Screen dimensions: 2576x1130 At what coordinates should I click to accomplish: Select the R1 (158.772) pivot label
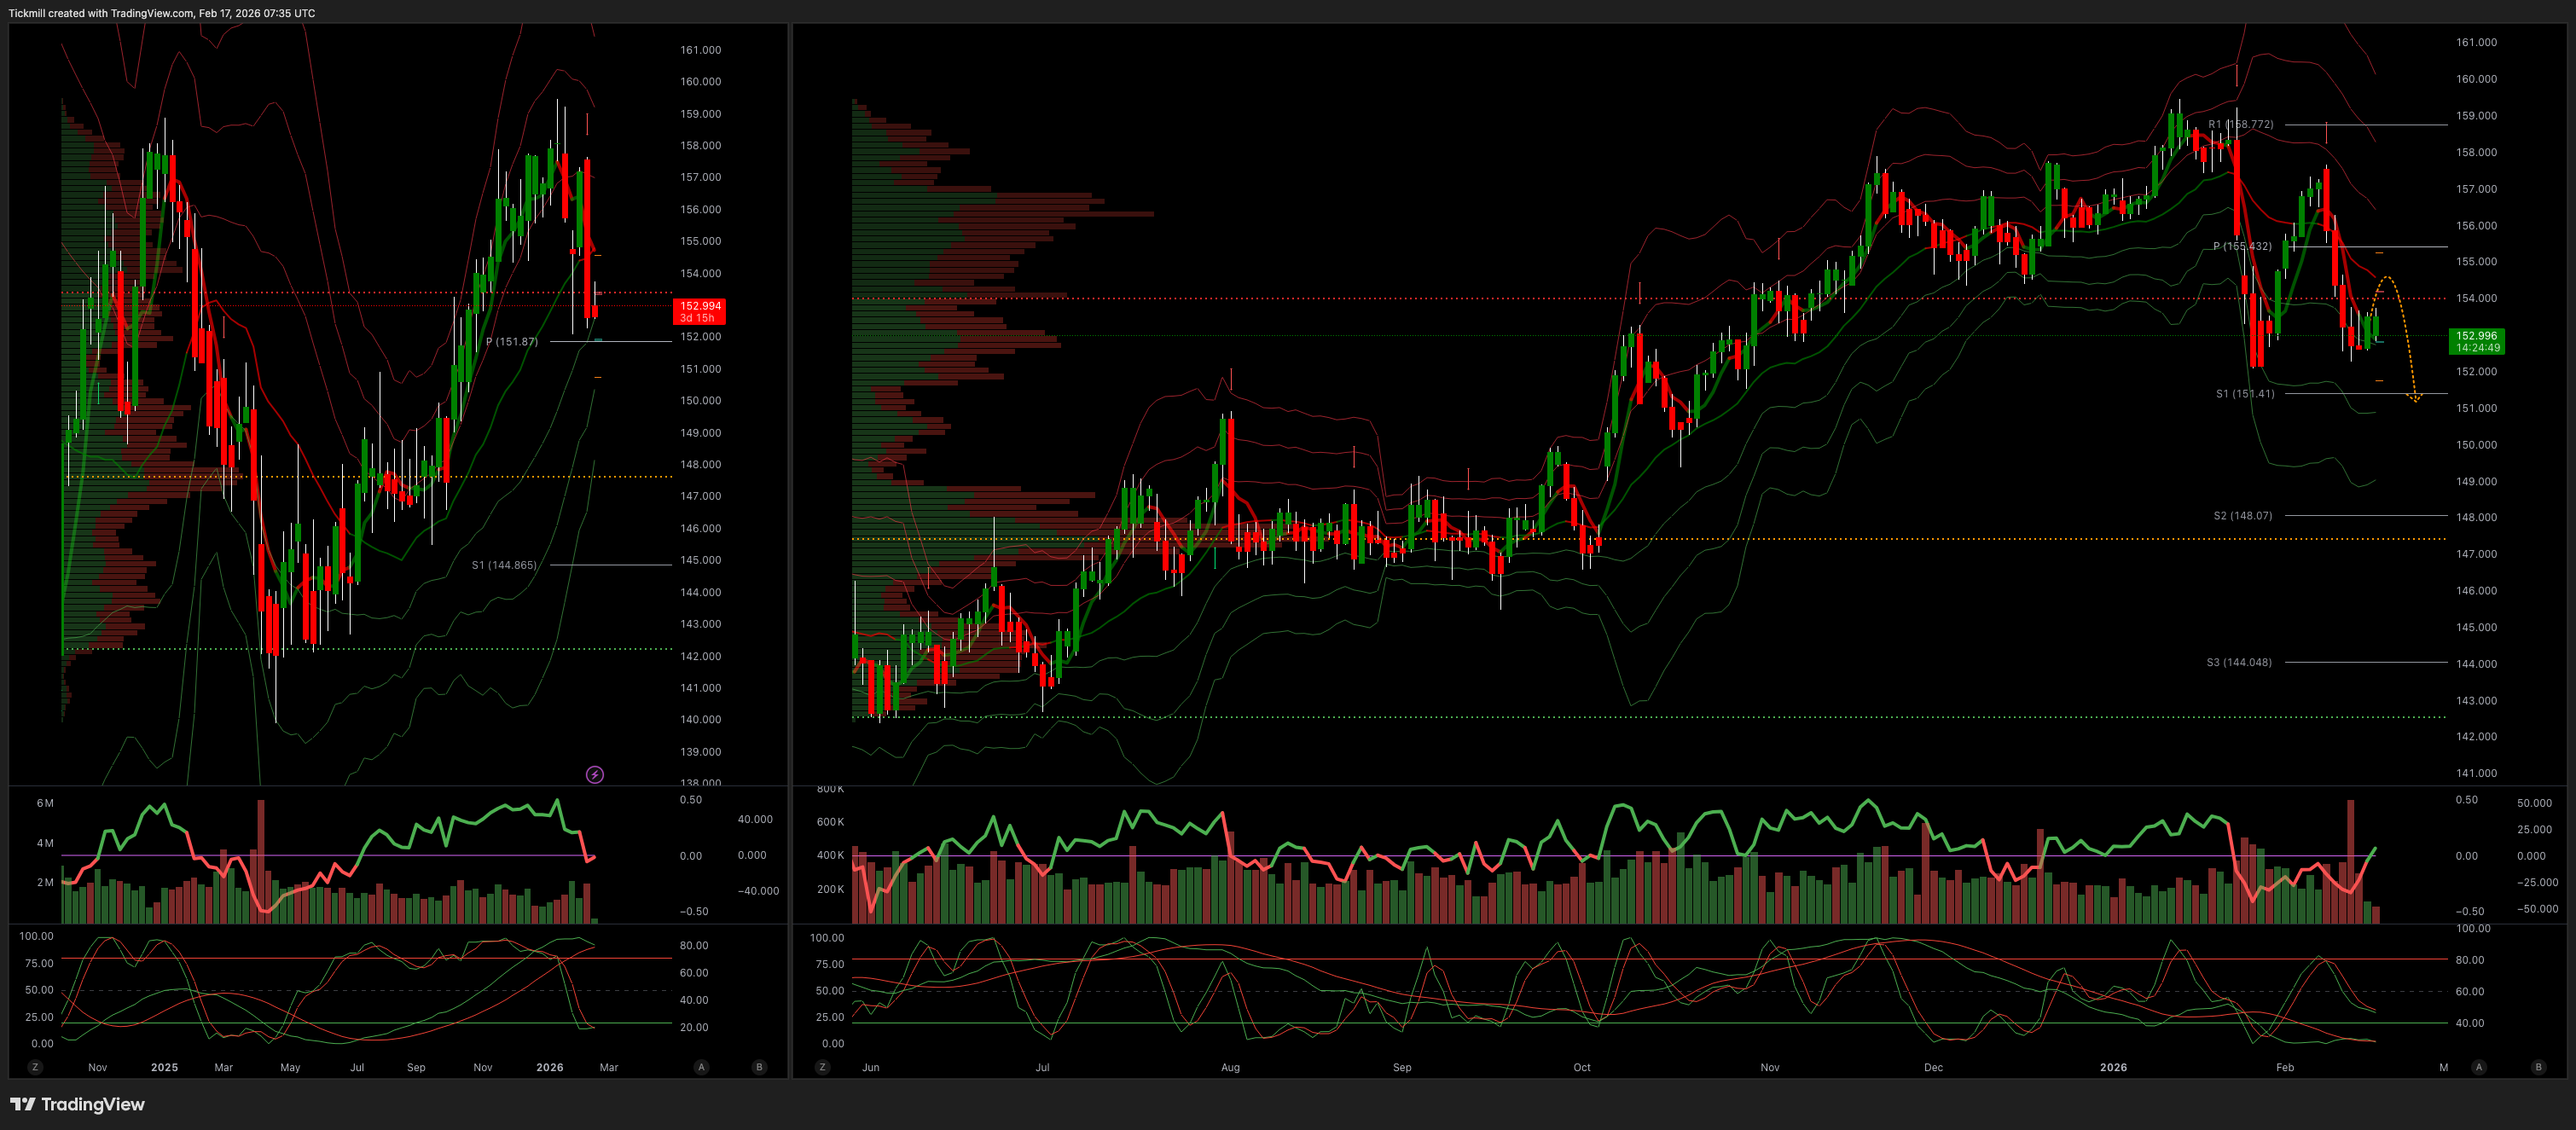tap(2240, 125)
